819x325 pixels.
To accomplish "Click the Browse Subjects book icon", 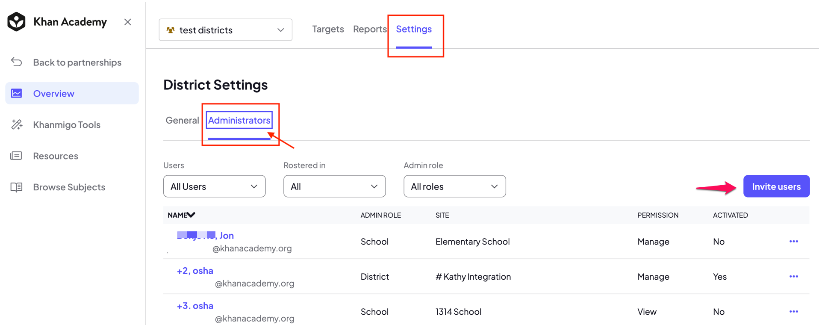I will point(16,187).
